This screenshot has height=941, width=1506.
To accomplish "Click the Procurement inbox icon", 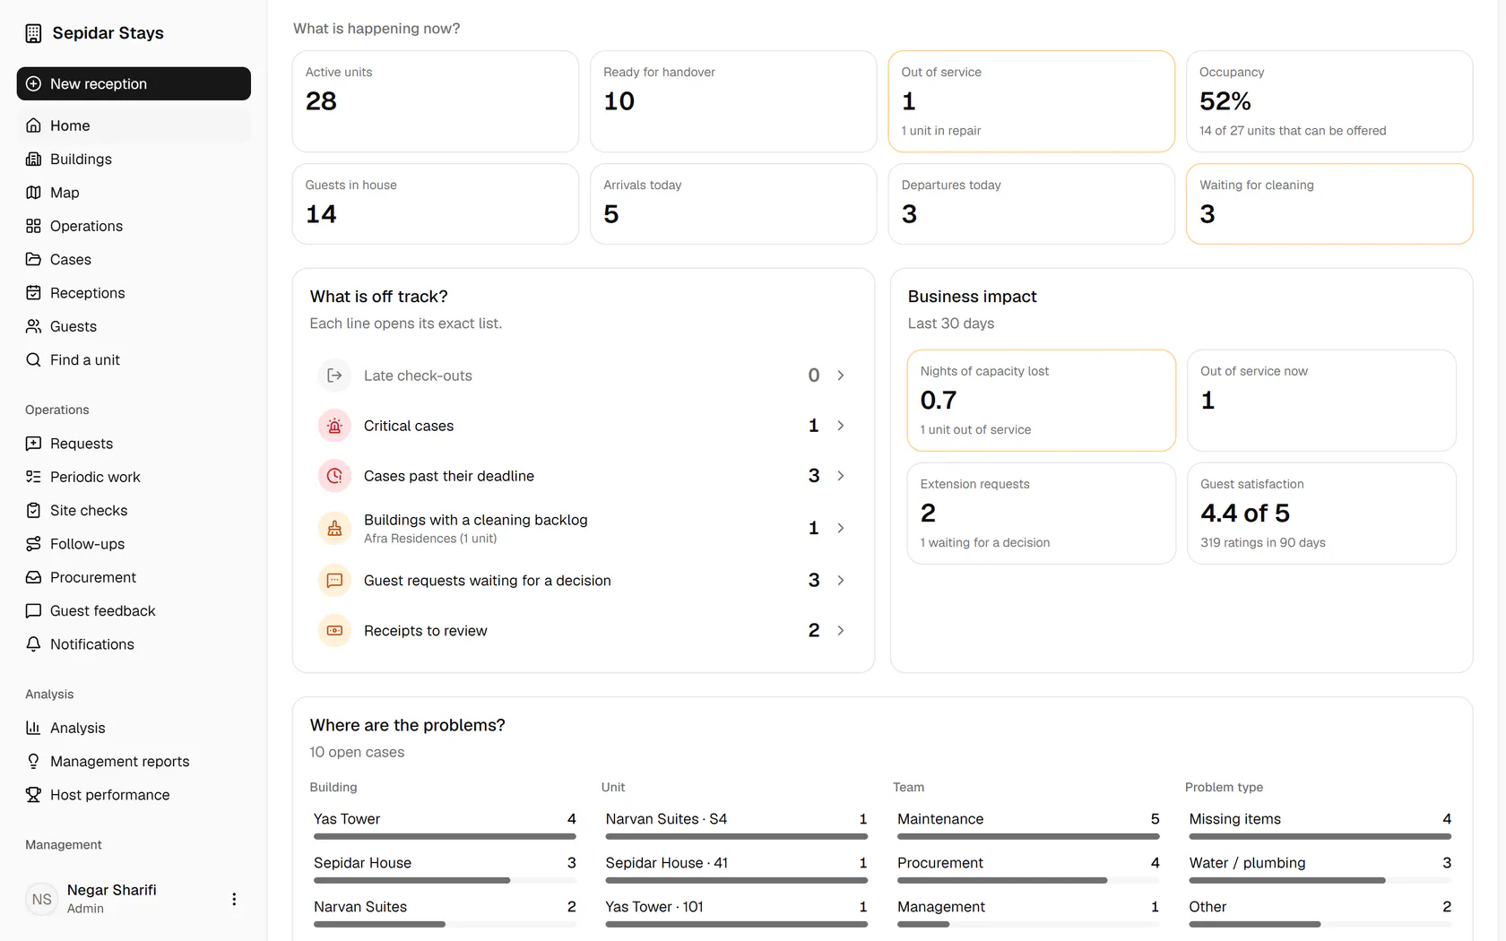I will (x=33, y=577).
